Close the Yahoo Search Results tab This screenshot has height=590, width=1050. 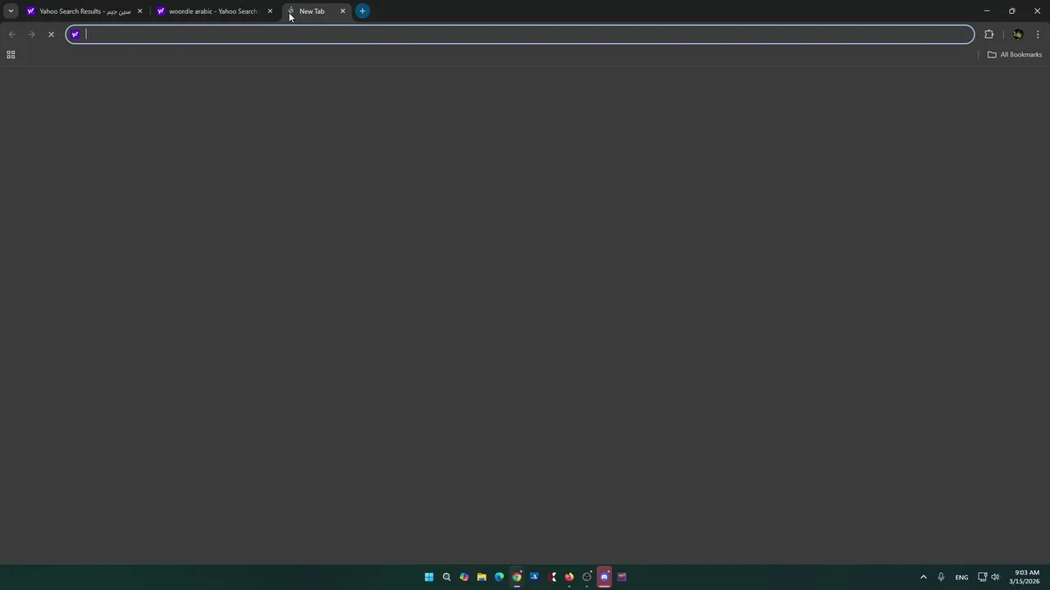click(x=139, y=11)
